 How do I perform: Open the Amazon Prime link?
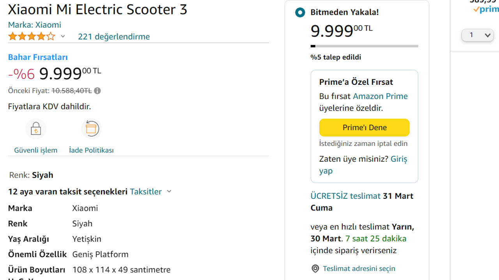(380, 96)
